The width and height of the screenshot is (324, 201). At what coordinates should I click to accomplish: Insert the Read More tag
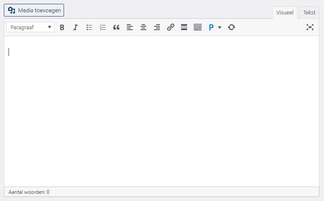pos(184,27)
